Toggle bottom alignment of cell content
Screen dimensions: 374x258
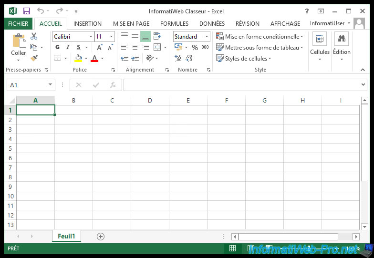tap(145, 36)
